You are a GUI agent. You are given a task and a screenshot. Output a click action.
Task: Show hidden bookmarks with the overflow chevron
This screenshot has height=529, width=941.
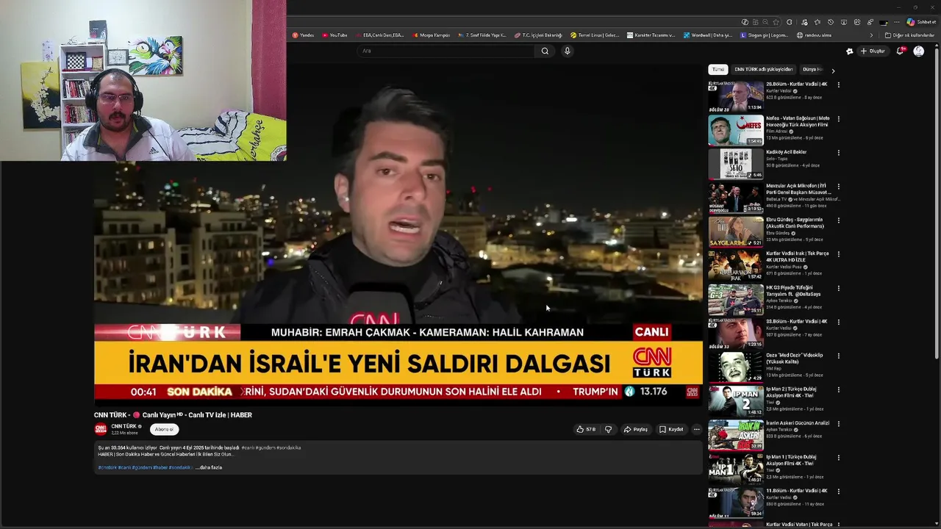pos(871,35)
